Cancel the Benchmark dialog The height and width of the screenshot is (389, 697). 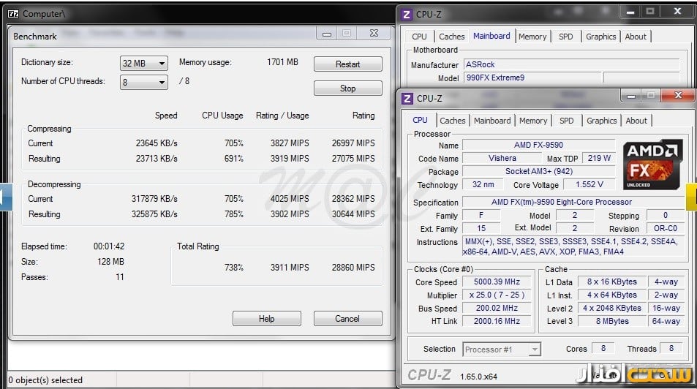pyautogui.click(x=347, y=318)
